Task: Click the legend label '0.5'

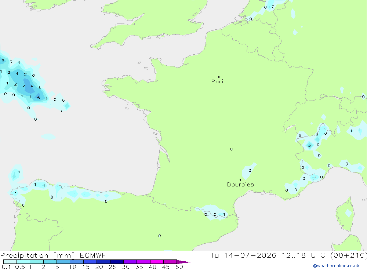Action: (x=20, y=267)
